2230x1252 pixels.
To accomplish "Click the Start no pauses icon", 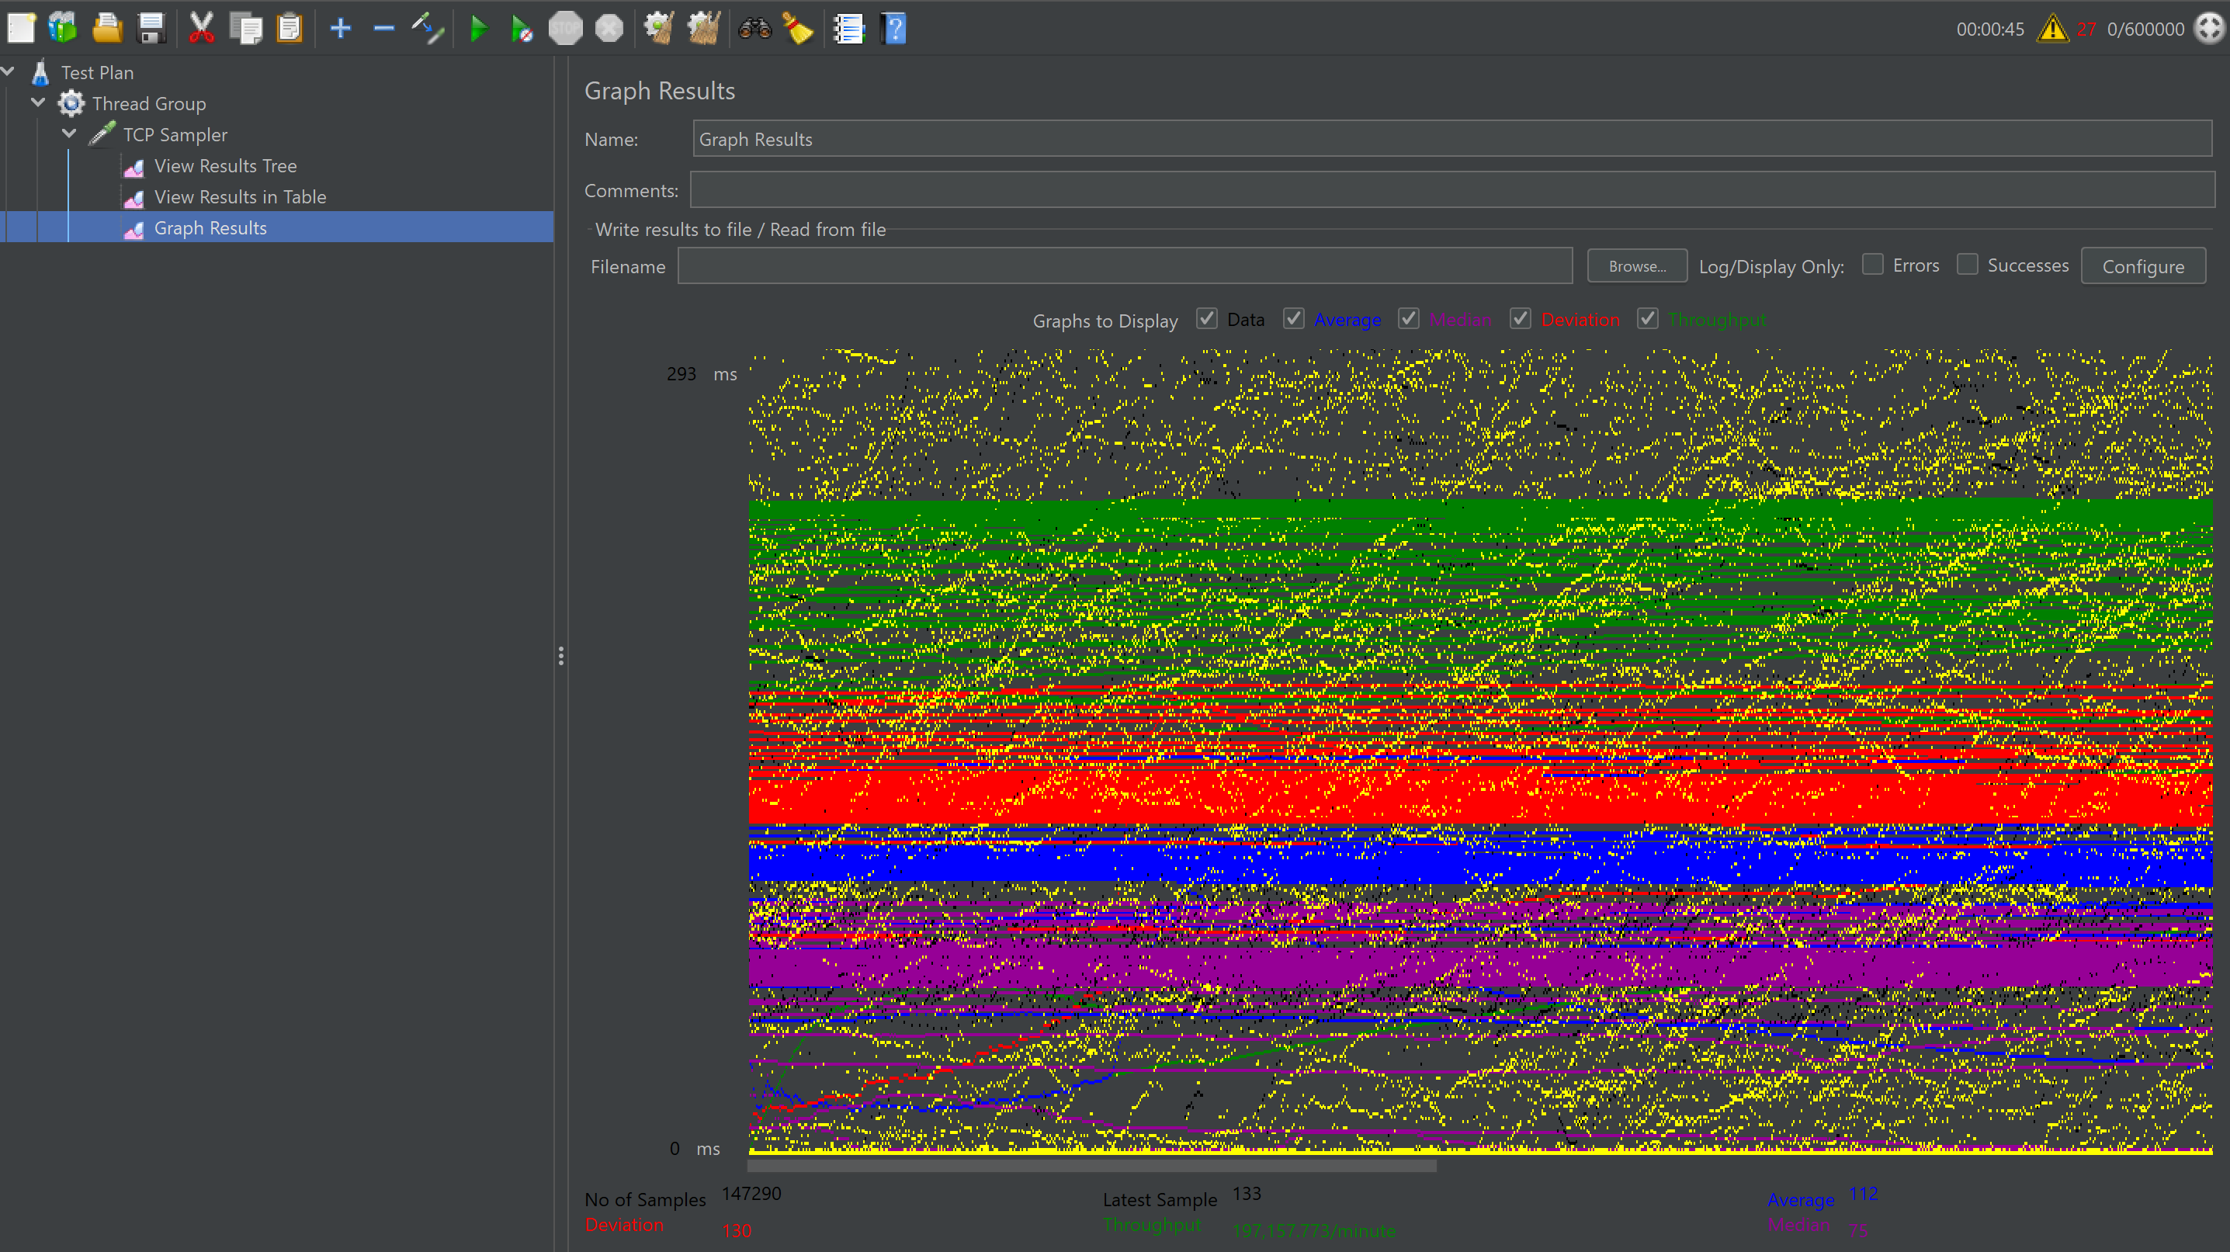I will pyautogui.click(x=521, y=29).
